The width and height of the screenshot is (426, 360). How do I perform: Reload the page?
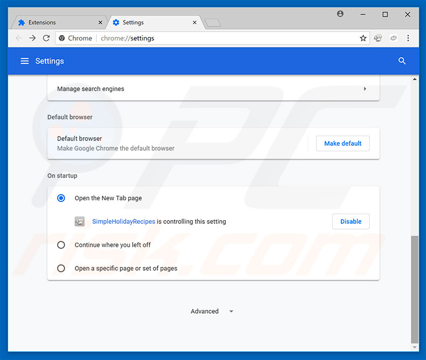point(46,38)
